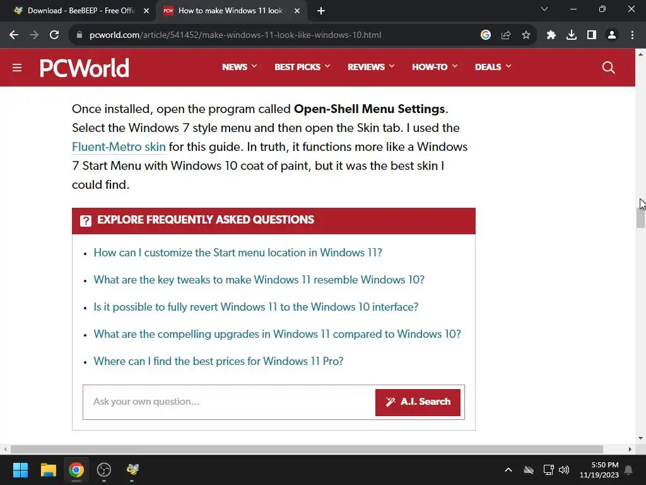Open the PCWorld hamburger menu
The image size is (646, 485).
tap(17, 68)
